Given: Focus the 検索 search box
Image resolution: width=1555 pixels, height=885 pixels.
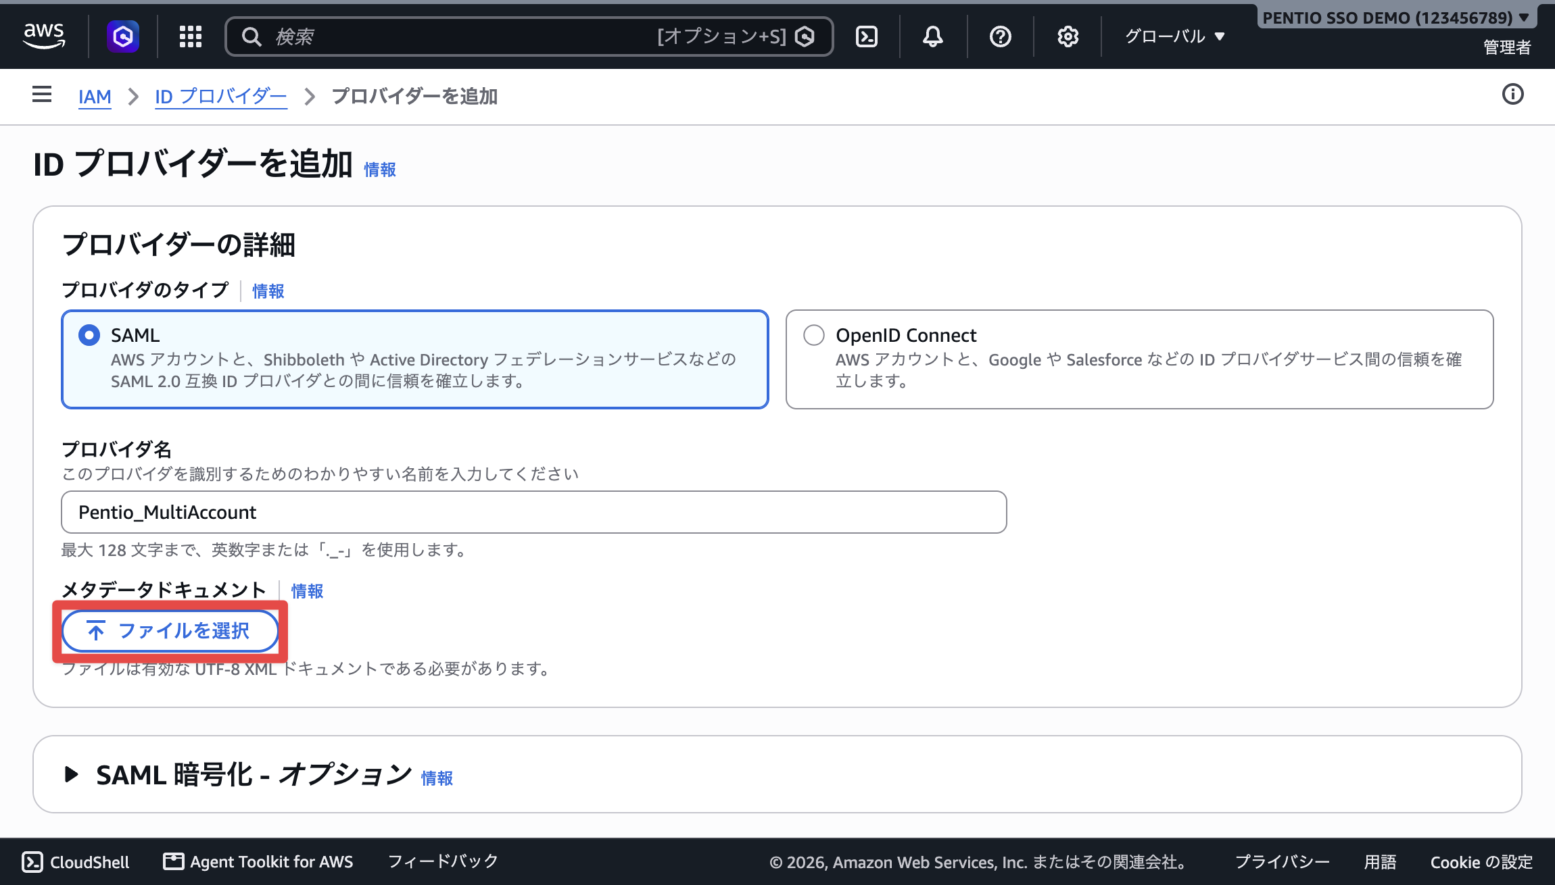Looking at the screenshot, I should point(529,36).
